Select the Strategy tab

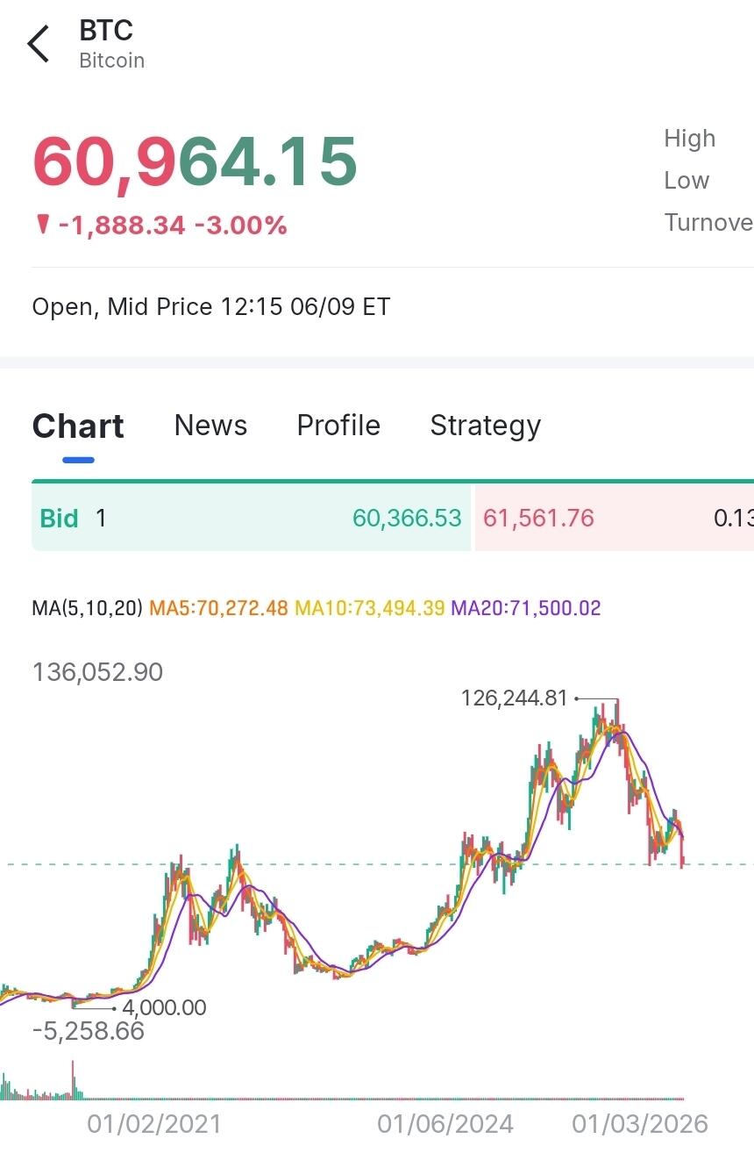pos(485,426)
